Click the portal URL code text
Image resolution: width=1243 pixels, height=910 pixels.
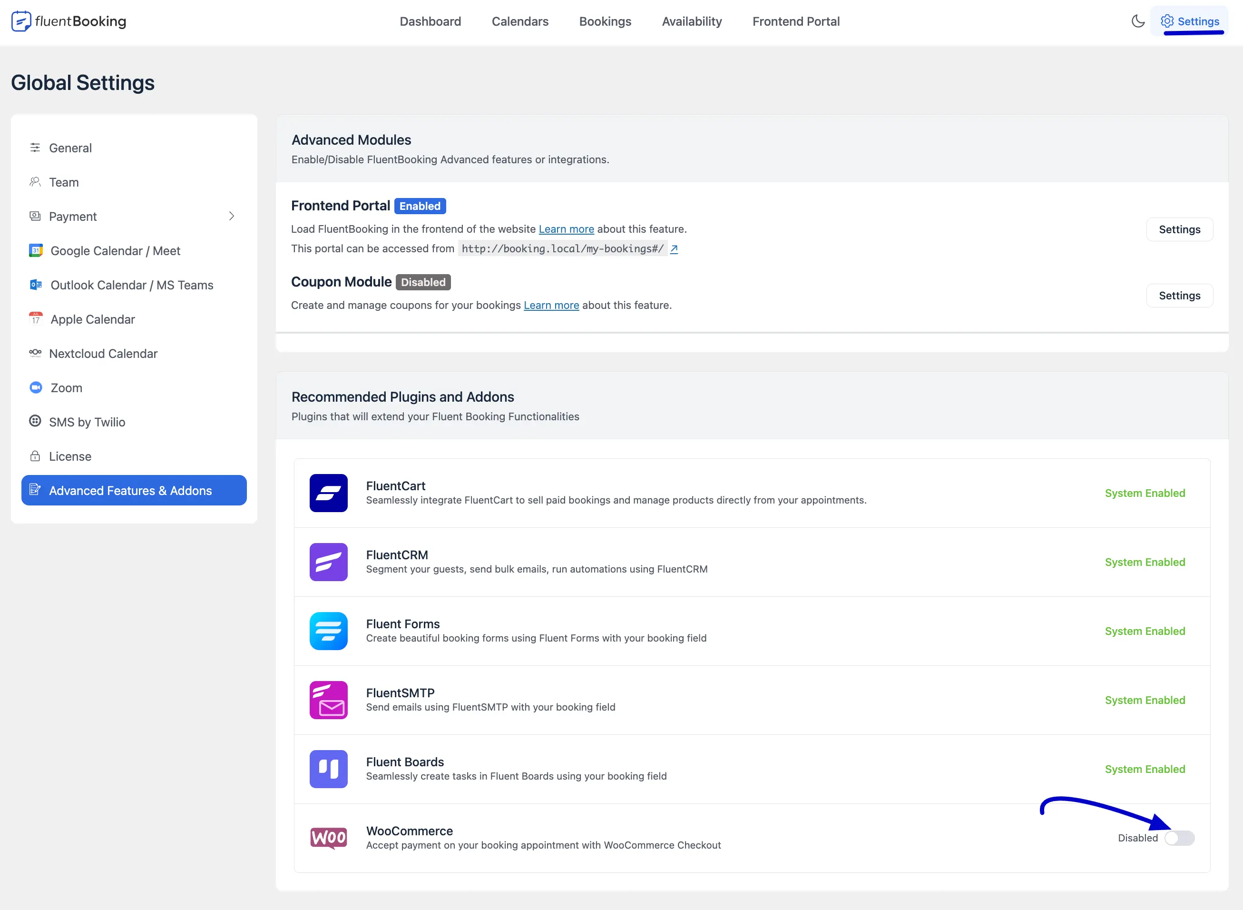[562, 248]
